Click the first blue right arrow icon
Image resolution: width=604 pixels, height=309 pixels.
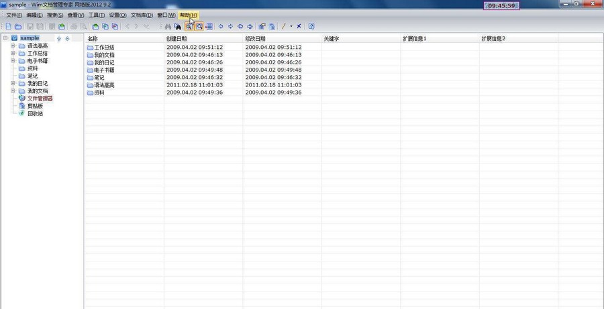click(230, 27)
